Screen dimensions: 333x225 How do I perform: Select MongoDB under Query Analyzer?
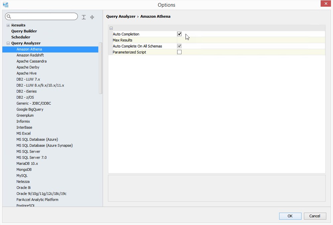(24, 170)
